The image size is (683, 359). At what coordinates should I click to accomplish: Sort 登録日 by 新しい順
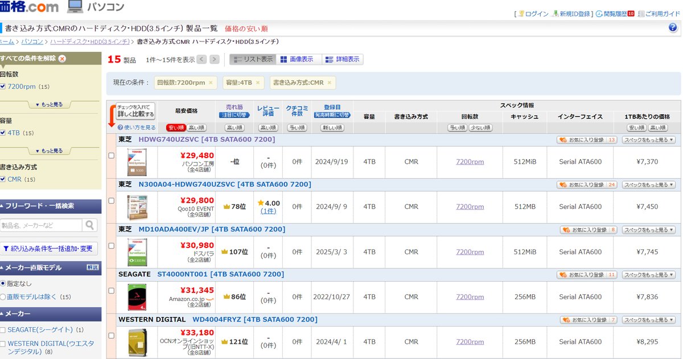point(332,128)
